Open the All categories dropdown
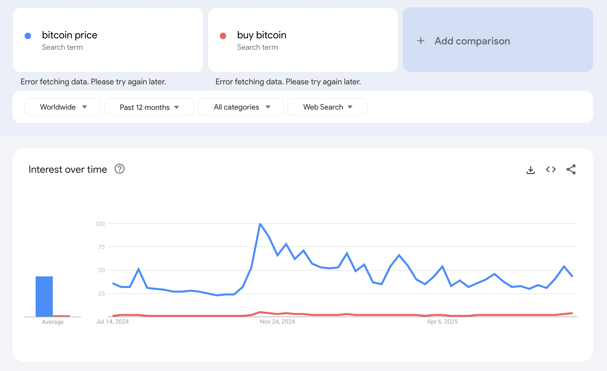Screen dimensions: 607x371 (241, 107)
